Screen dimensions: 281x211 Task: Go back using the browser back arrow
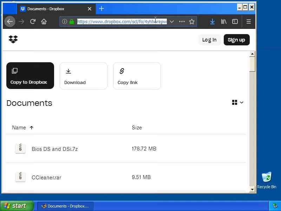[10, 21]
